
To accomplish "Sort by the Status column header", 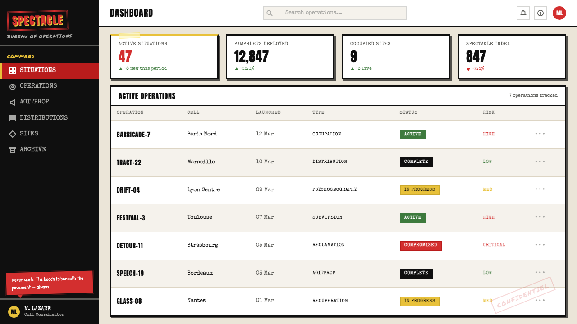I will point(408,112).
